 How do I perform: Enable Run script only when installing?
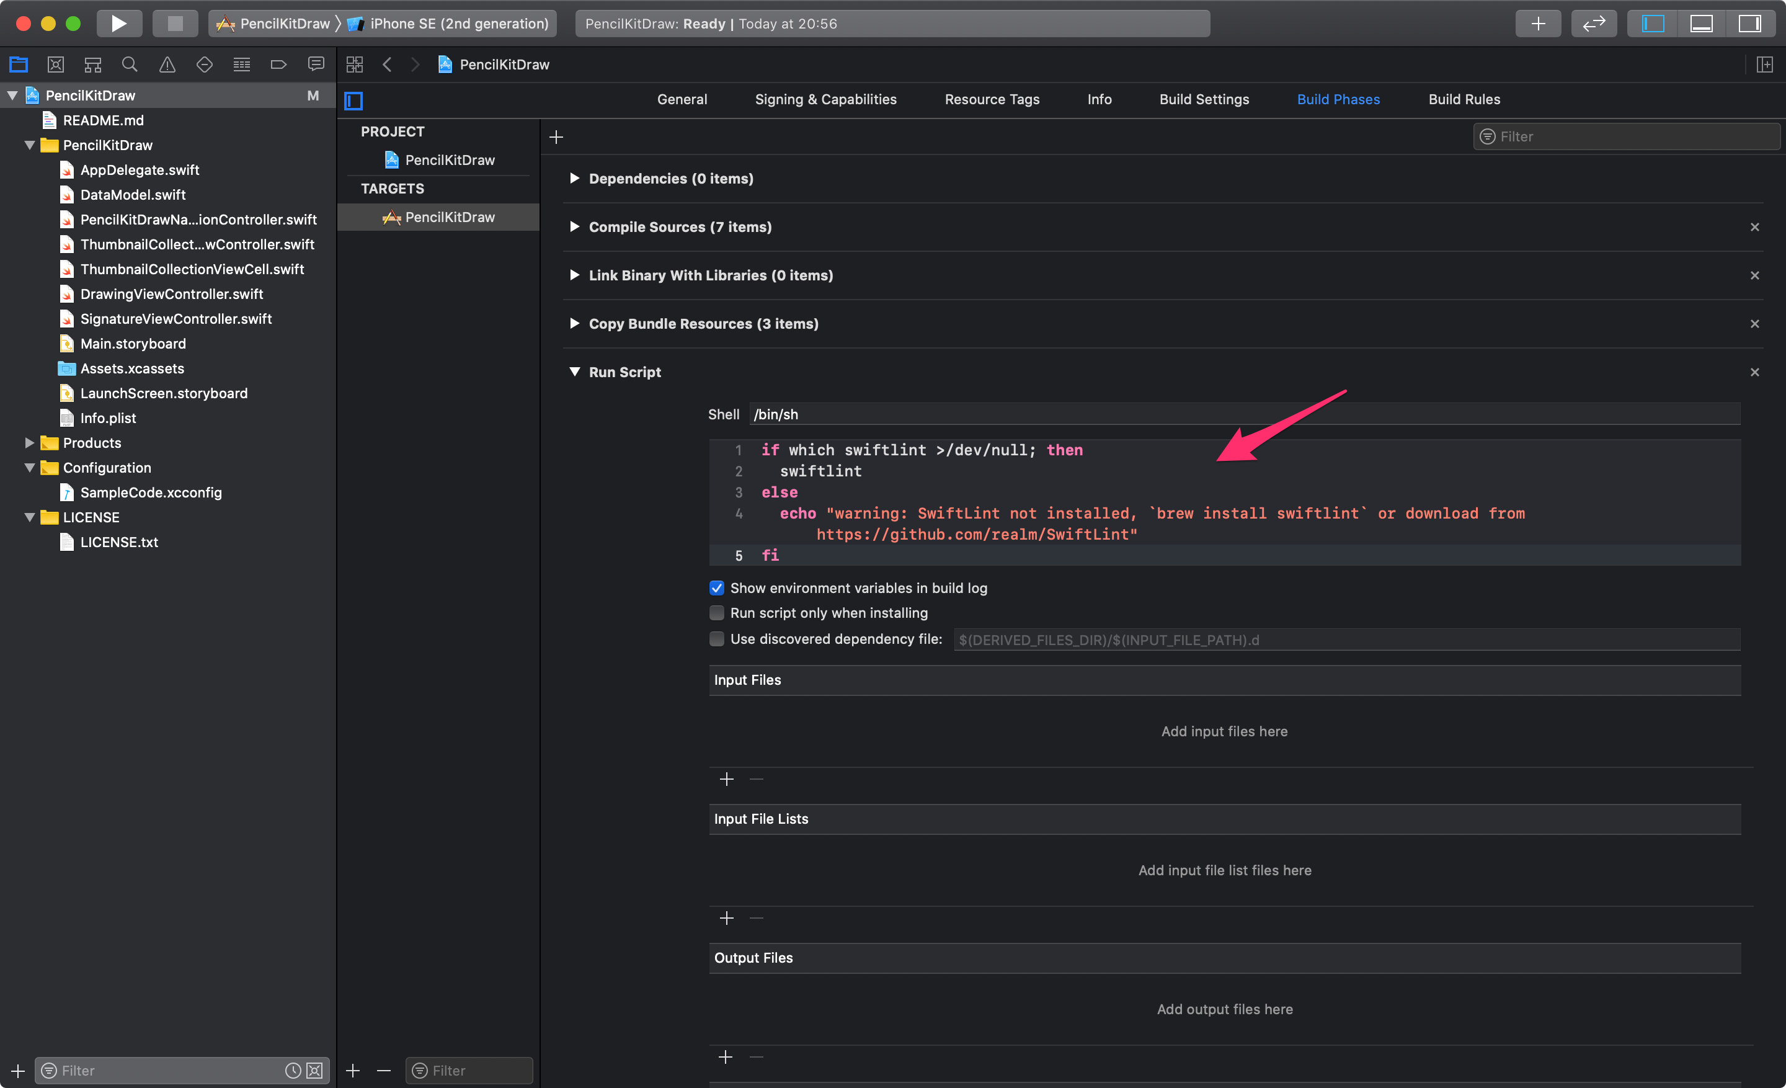click(716, 612)
